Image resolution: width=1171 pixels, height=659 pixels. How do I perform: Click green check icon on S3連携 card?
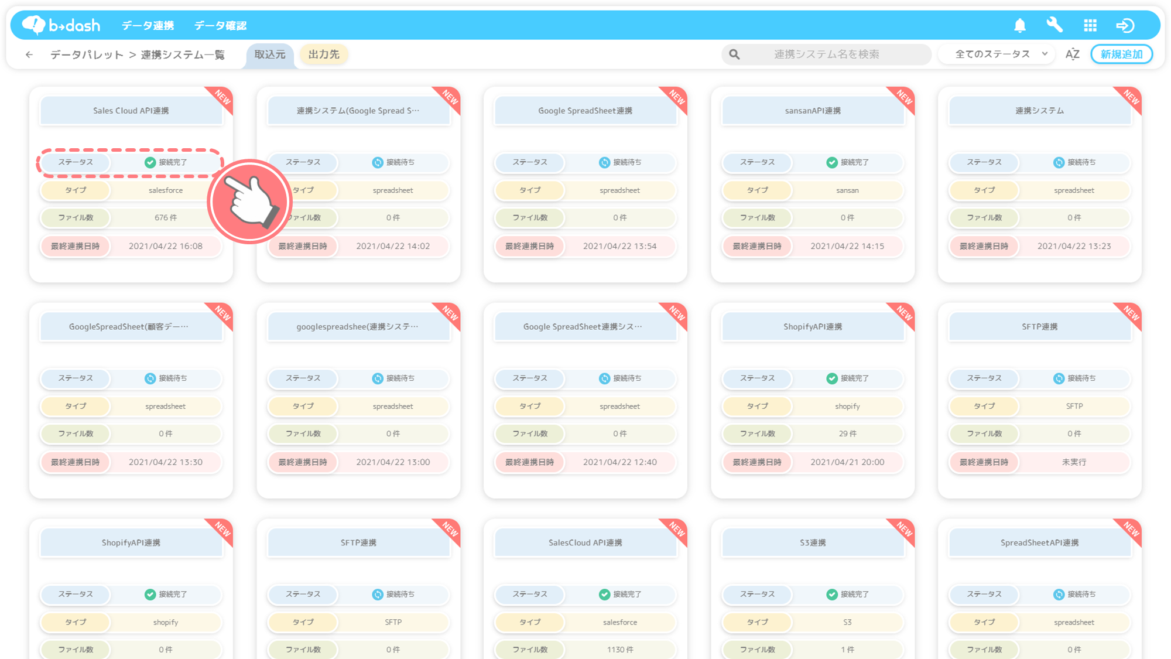tap(831, 594)
